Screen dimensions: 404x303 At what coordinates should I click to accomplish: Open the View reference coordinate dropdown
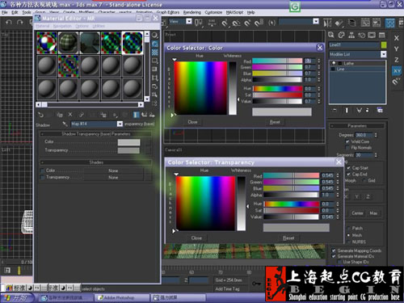point(189,22)
